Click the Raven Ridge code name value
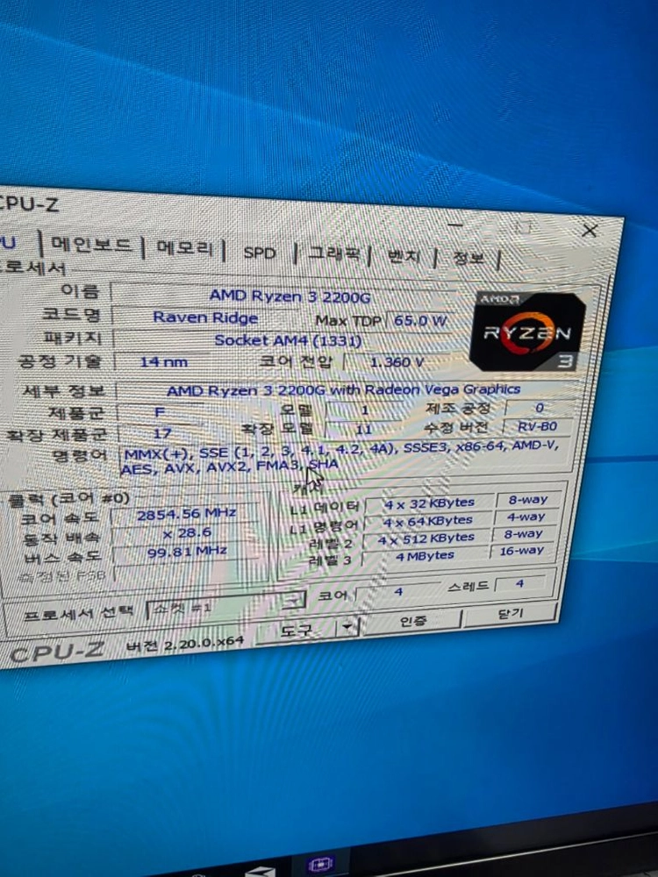This screenshot has width=658, height=877. pos(204,317)
